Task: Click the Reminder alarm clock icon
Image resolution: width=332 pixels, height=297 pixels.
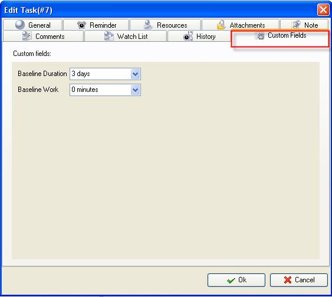Action: click(x=81, y=25)
